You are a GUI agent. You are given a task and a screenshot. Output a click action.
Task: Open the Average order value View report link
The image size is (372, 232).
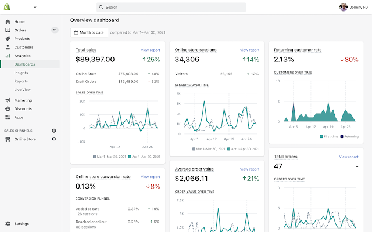pyautogui.click(x=249, y=169)
